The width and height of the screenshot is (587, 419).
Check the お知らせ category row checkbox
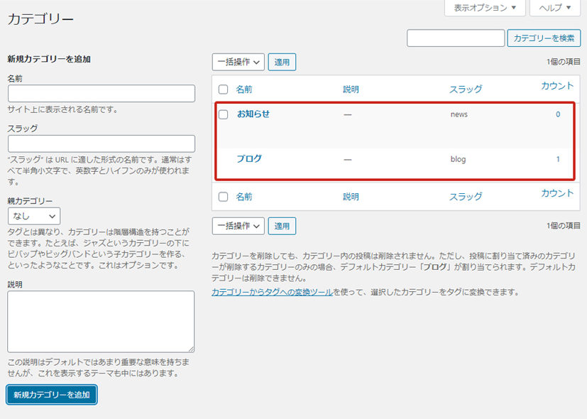click(223, 114)
